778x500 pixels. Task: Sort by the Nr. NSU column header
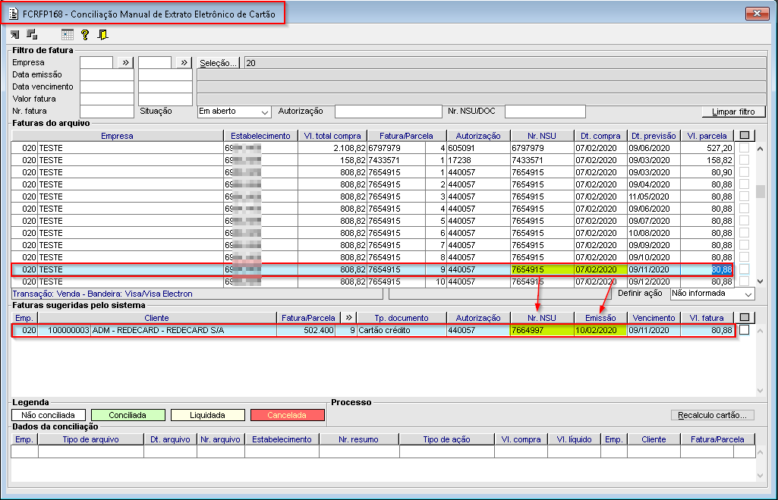coord(541,136)
